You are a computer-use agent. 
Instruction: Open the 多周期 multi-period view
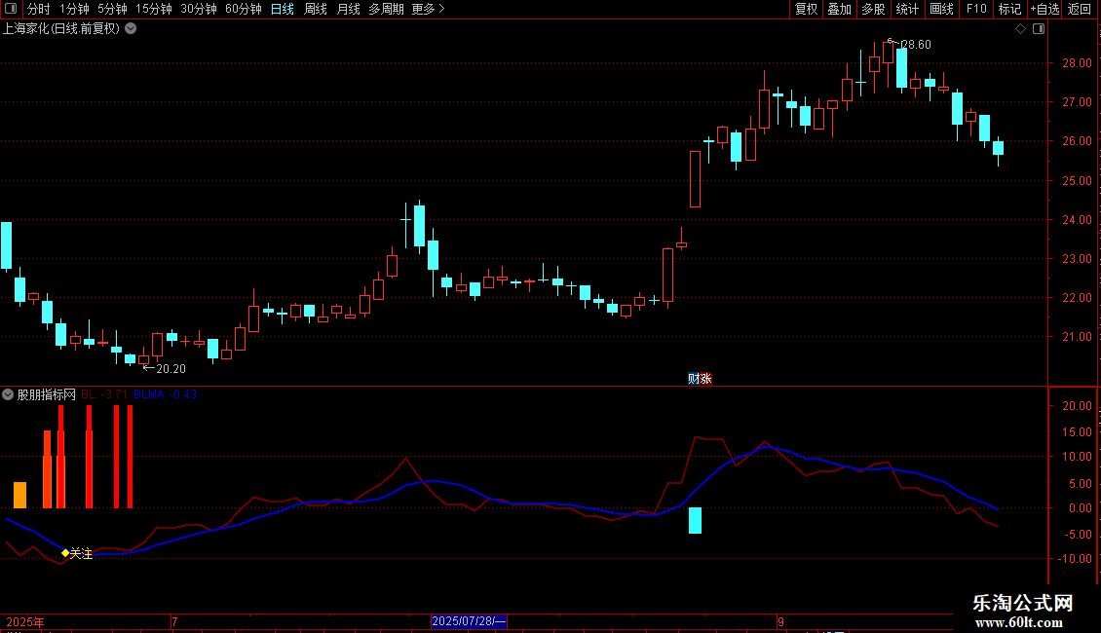386,9
